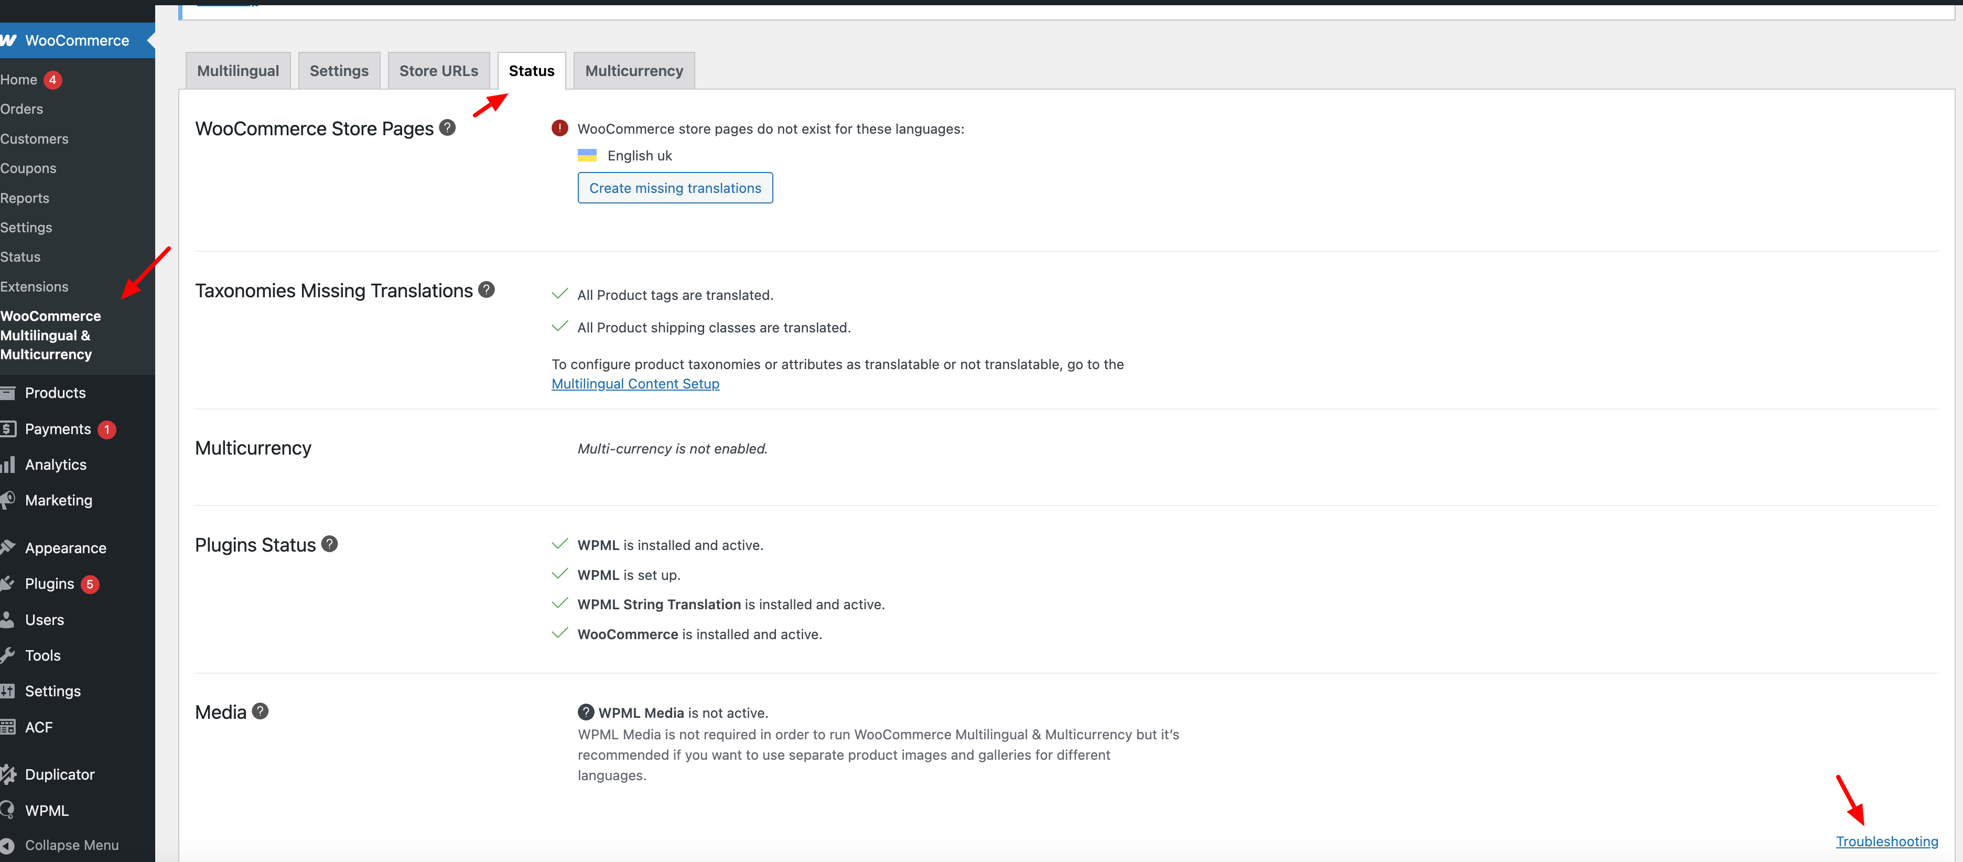Image resolution: width=1963 pixels, height=862 pixels.
Task: Click the Marketing megaphone icon
Action: [x=8, y=500]
